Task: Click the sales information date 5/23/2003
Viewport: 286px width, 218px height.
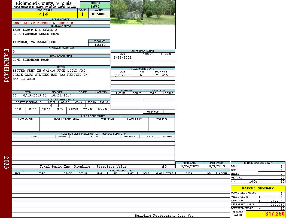Action: (122, 57)
